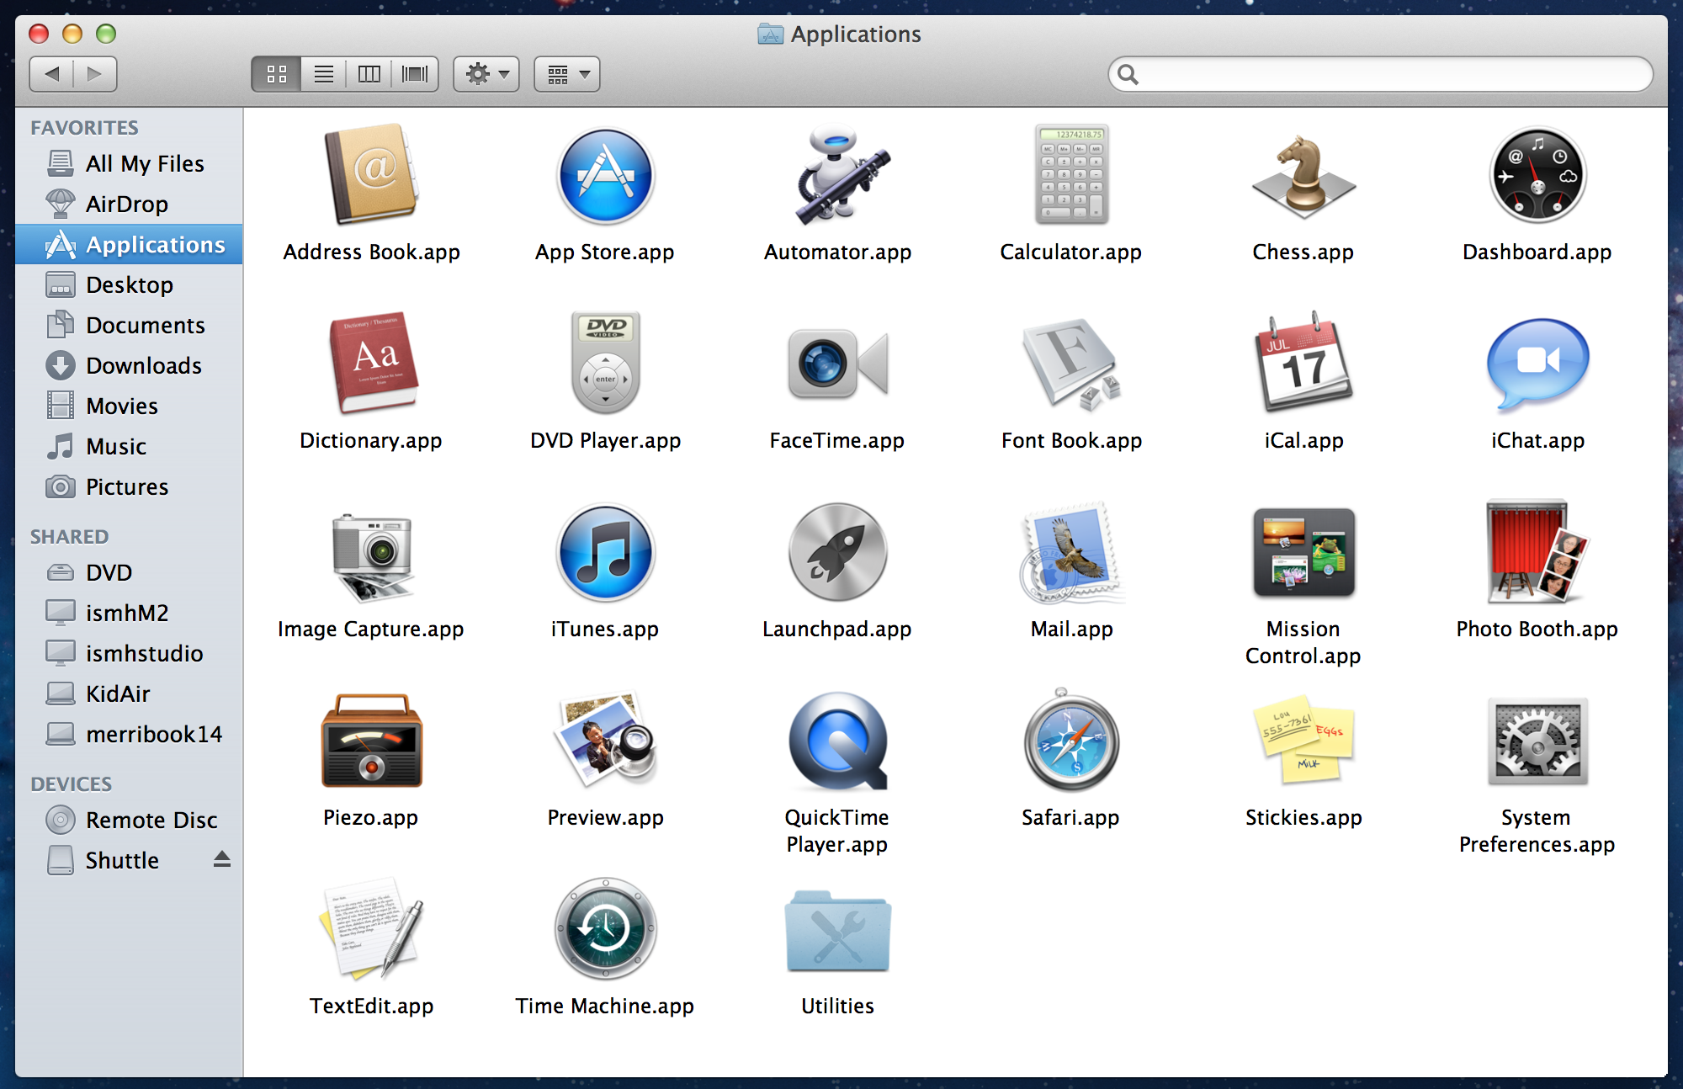Image resolution: width=1683 pixels, height=1089 pixels.
Task: Select Safari.app compass icon
Action: [1071, 741]
